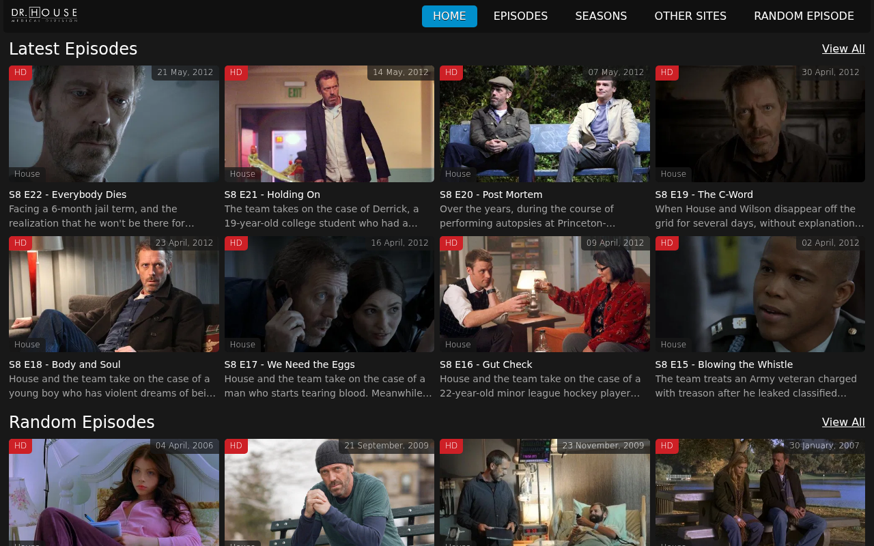Click View All for Random Episodes
874x546 pixels.
(843, 422)
